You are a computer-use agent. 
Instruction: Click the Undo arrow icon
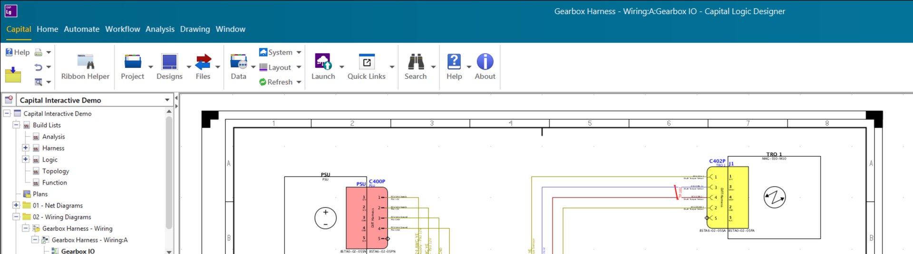pos(39,67)
